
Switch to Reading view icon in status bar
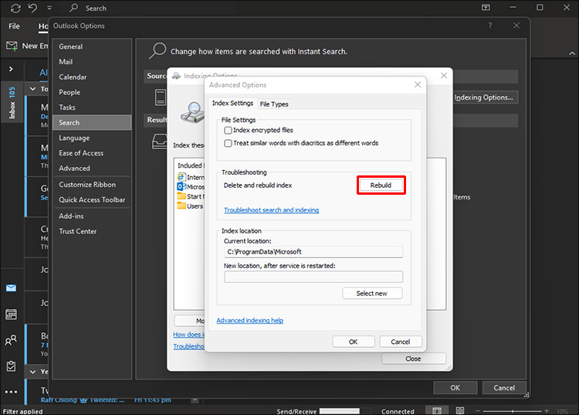(460, 410)
